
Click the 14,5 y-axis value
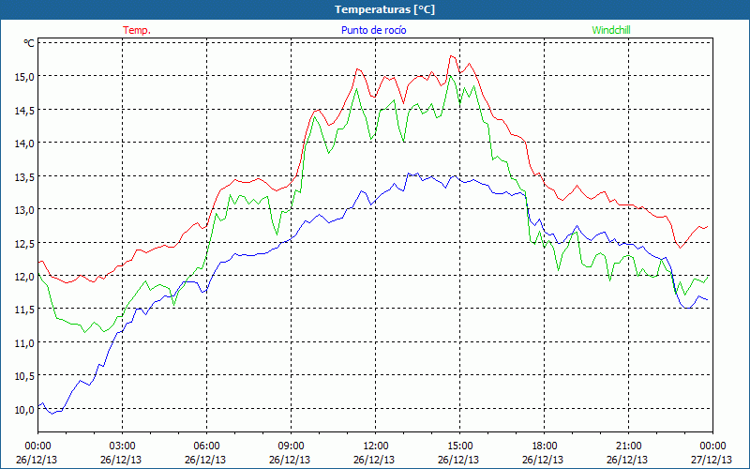(x=25, y=110)
